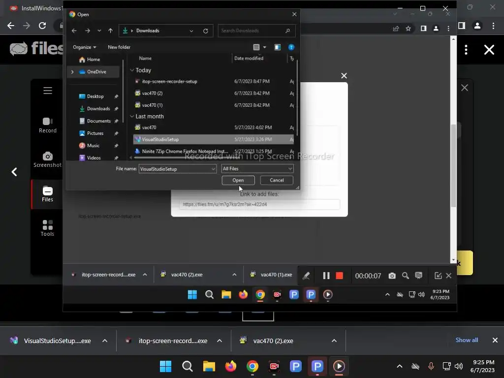Open Music folder in navigation pane
This screenshot has width=504, height=378.
coord(90,145)
